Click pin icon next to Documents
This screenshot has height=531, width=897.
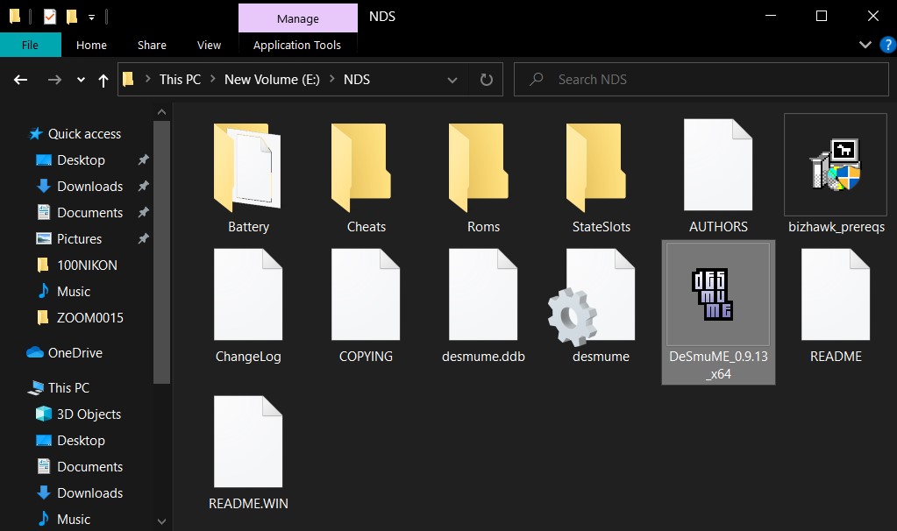coord(143,212)
